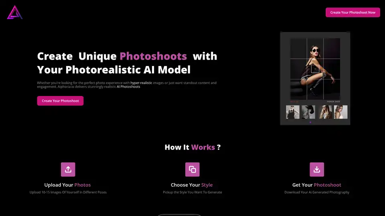Select the second black-and-white thumbnail
385x216 pixels.
308,112
